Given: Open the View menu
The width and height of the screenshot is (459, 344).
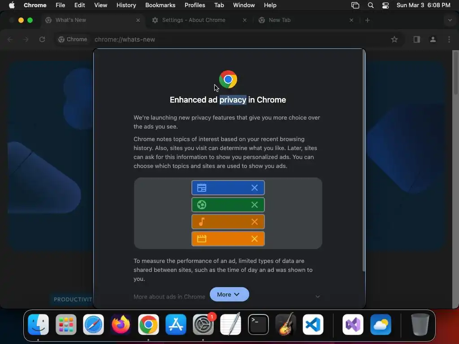Looking at the screenshot, I should pyautogui.click(x=100, y=5).
